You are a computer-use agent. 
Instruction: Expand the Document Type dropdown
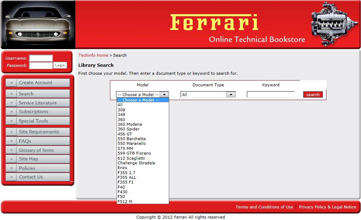231,95
